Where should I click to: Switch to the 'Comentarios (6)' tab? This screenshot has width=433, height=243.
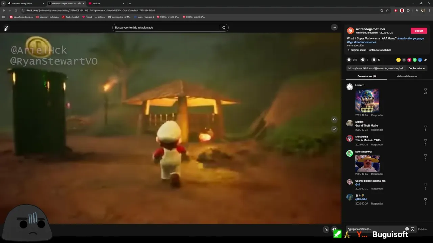(x=367, y=76)
